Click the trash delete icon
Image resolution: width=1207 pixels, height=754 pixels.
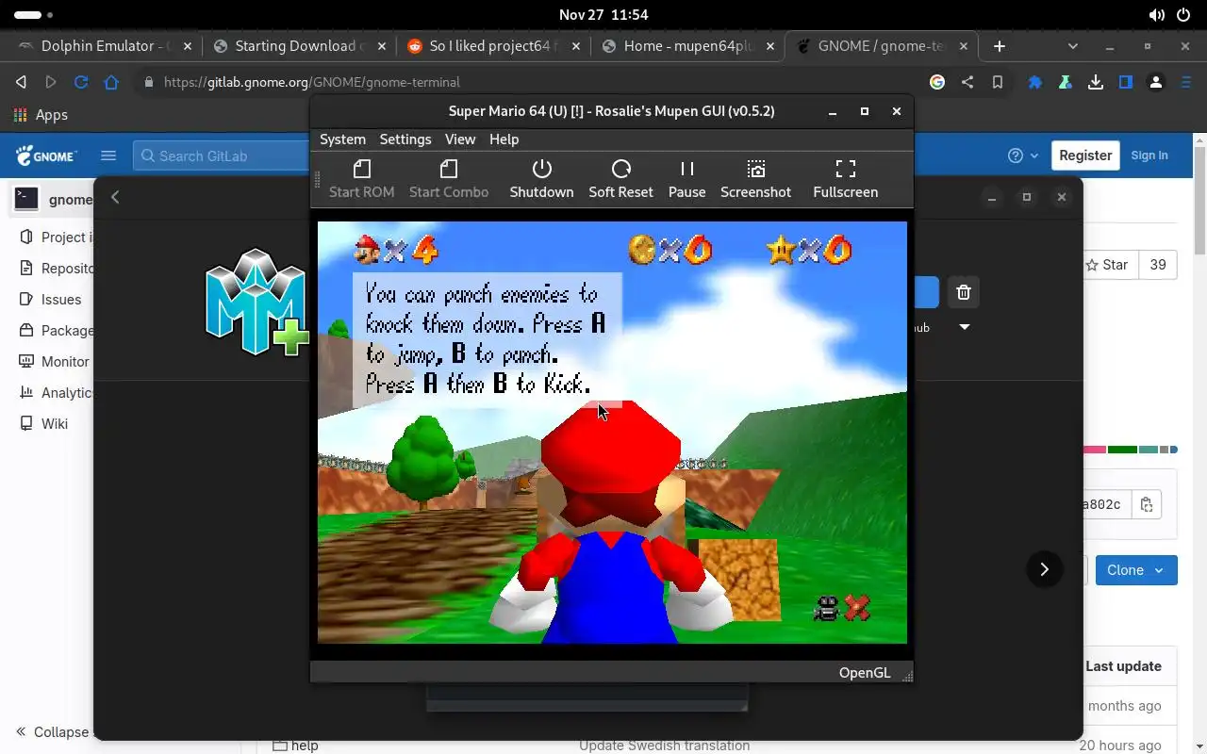click(963, 292)
